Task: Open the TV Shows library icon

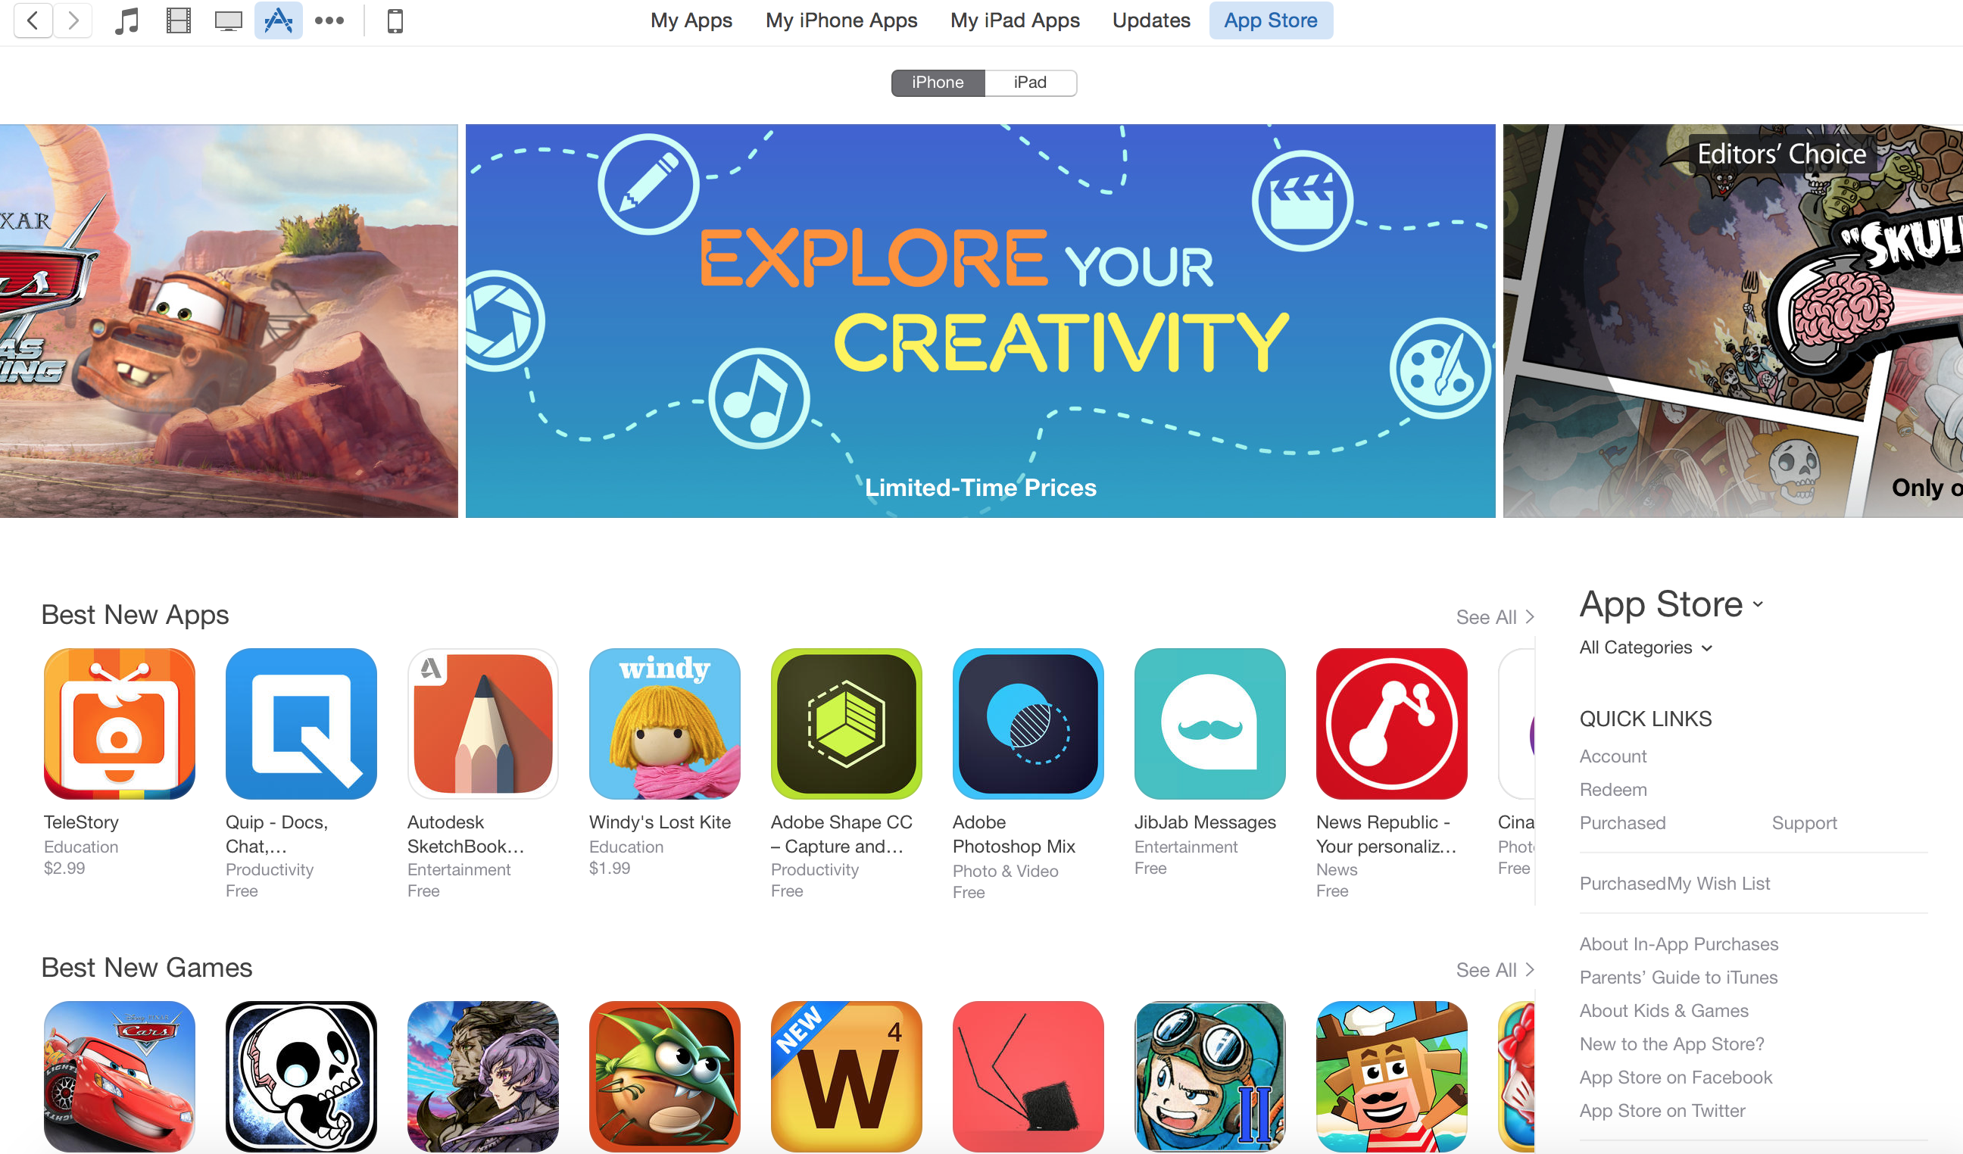Action: (x=228, y=20)
